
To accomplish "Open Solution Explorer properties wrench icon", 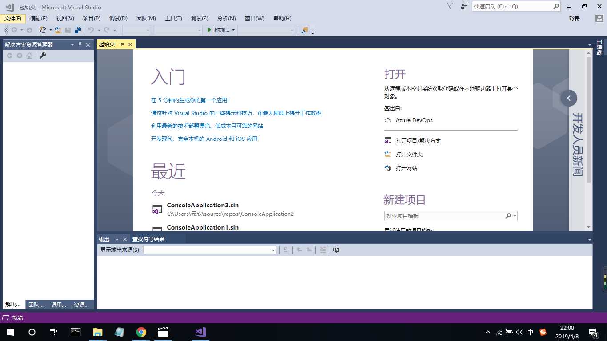I will (x=43, y=56).
